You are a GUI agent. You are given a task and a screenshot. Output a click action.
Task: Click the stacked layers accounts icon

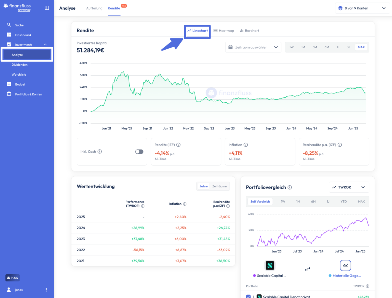(x=340, y=8)
